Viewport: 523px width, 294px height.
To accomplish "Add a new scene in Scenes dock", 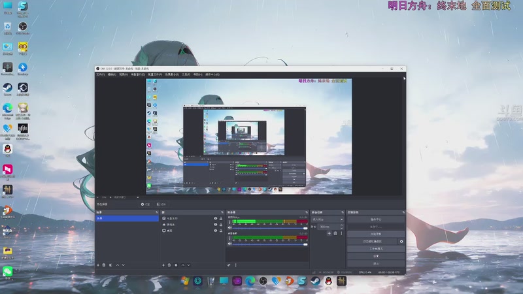I will [x=98, y=265].
